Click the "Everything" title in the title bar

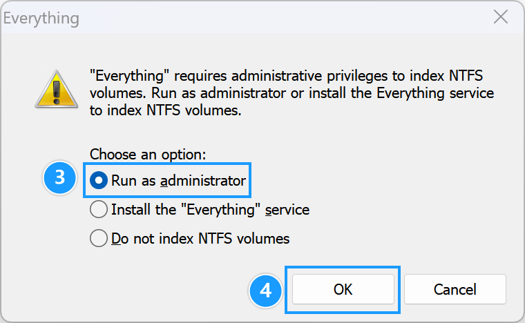click(41, 19)
